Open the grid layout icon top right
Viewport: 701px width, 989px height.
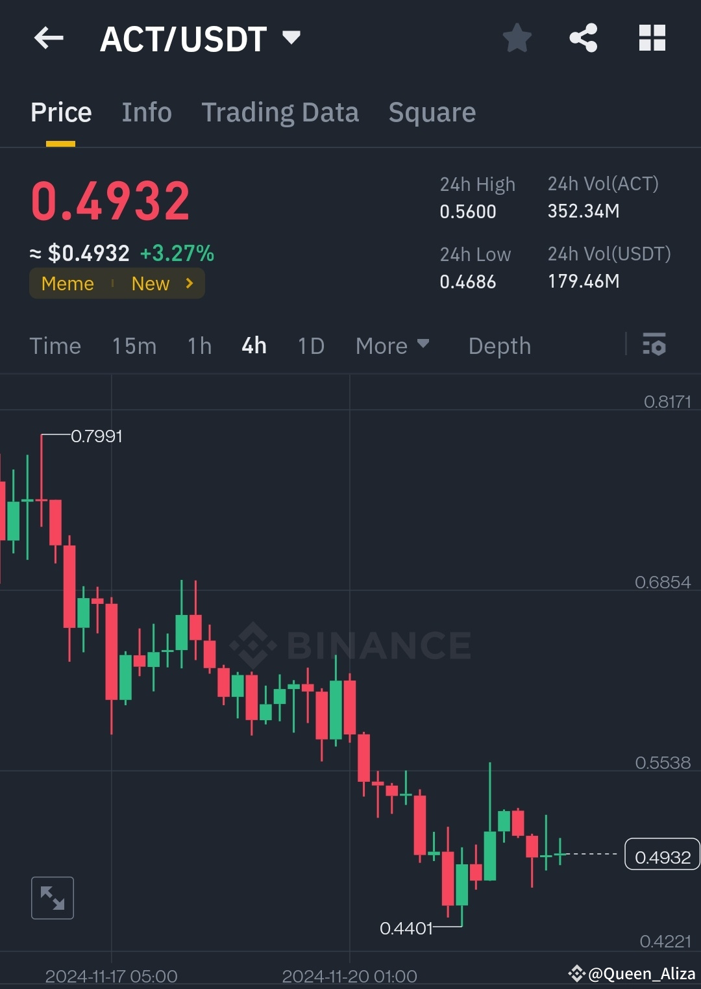click(x=652, y=38)
